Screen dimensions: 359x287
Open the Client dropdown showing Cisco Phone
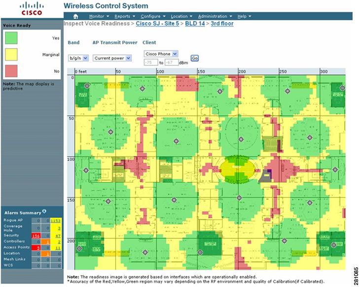point(161,54)
